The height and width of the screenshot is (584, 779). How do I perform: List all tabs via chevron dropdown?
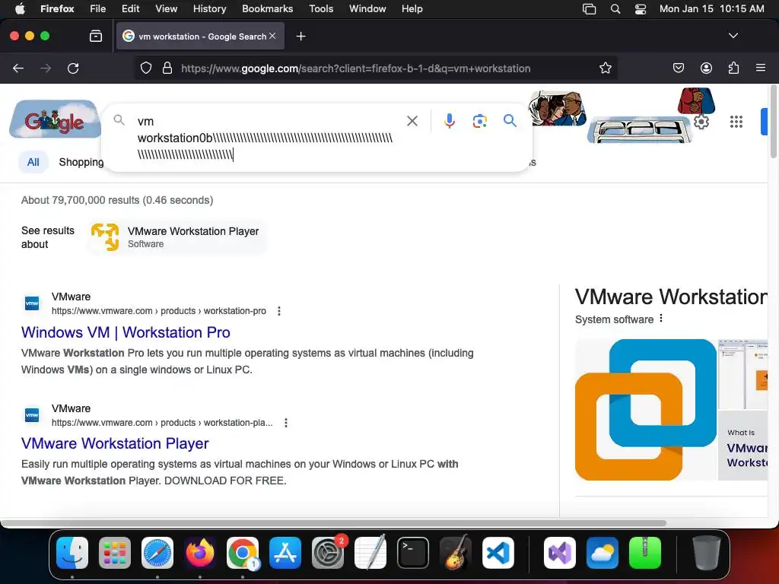[733, 36]
